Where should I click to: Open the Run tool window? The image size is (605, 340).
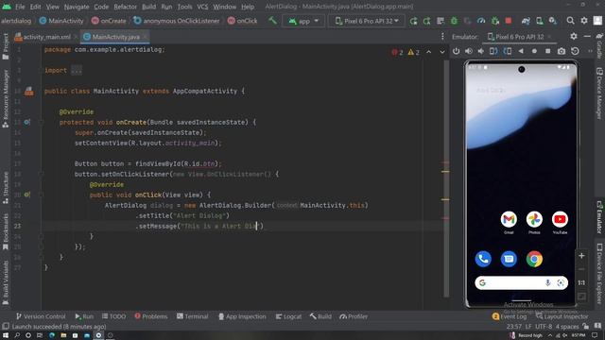(x=84, y=316)
